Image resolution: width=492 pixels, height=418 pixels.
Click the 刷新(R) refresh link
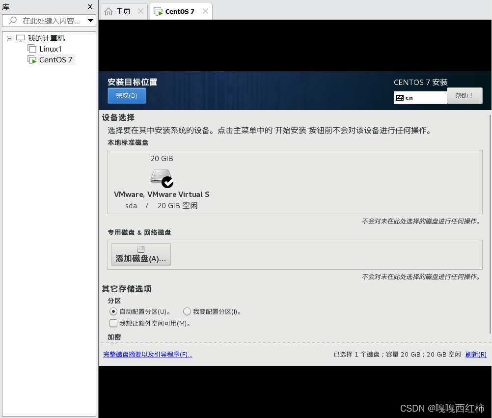476,354
